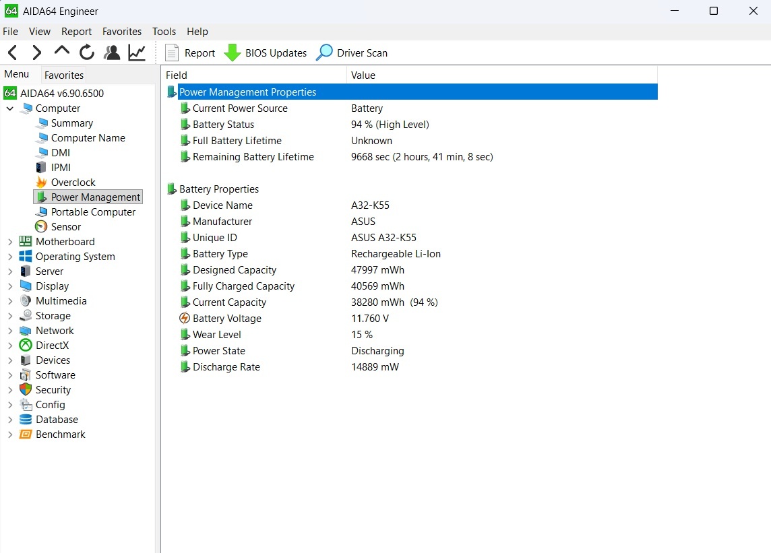
Task: Expand the Motherboard tree node
Action: pyautogui.click(x=10, y=242)
